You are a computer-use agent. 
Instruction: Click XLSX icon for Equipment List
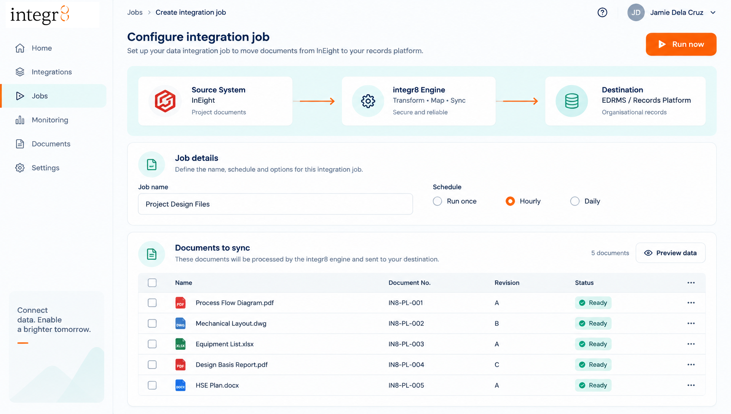click(180, 344)
